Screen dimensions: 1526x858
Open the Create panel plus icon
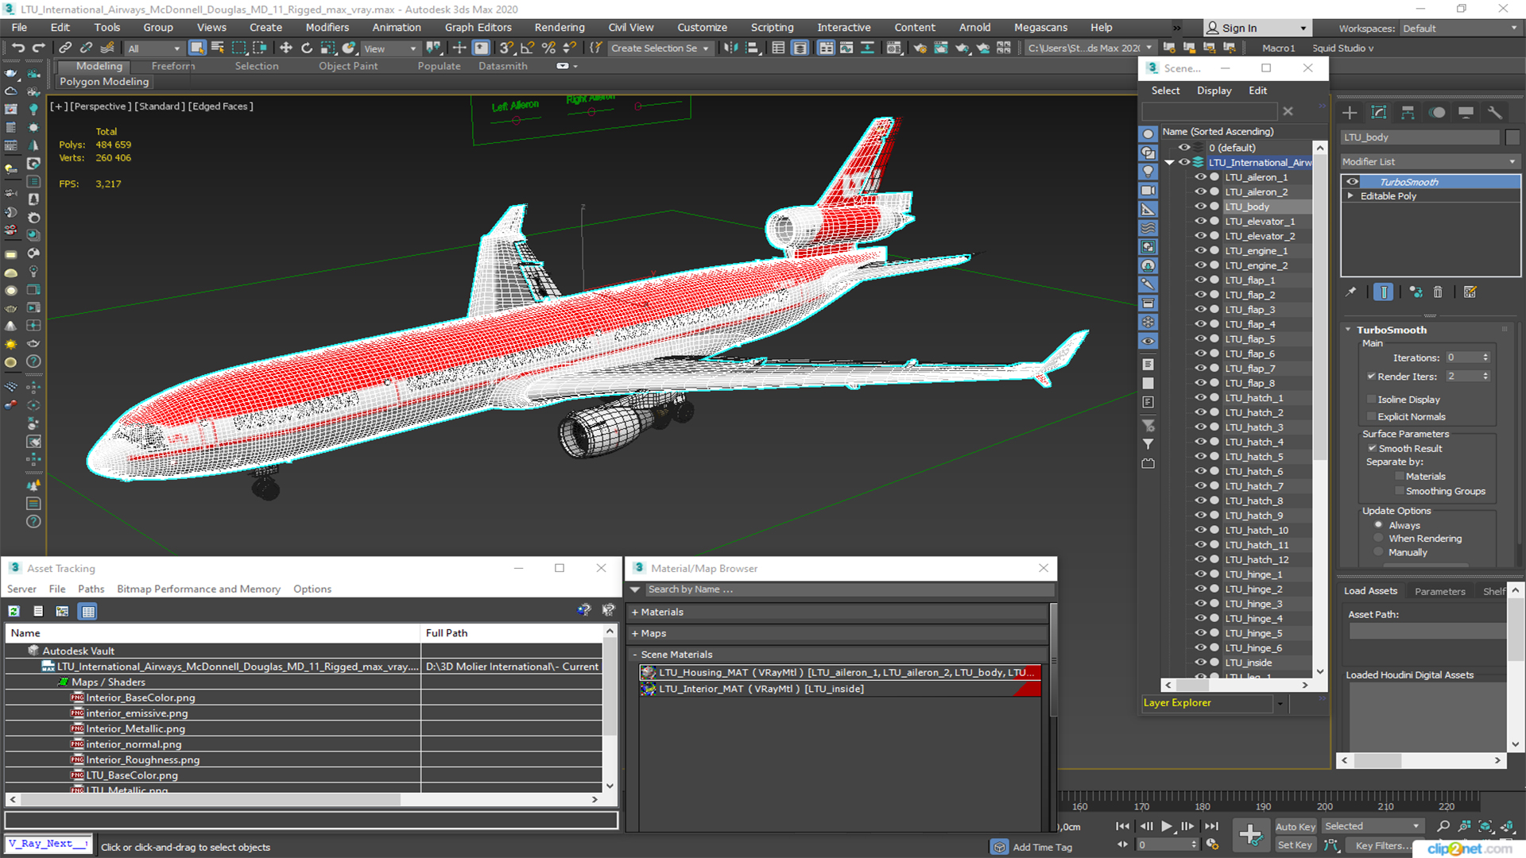pyautogui.click(x=1350, y=112)
